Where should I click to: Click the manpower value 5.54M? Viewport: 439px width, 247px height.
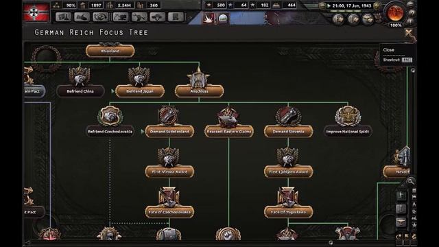pos(124,5)
